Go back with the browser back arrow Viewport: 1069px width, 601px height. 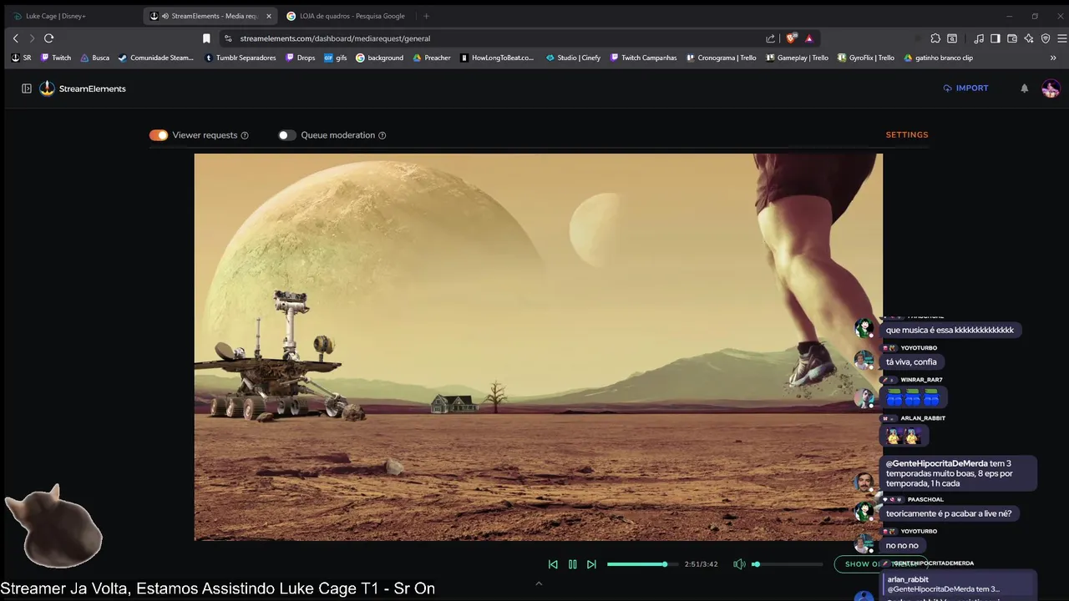(15, 38)
